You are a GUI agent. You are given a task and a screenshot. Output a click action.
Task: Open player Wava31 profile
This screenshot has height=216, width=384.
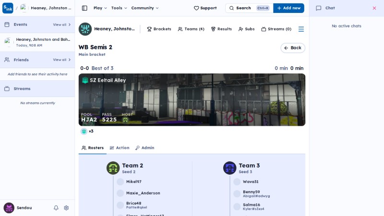click(251, 182)
